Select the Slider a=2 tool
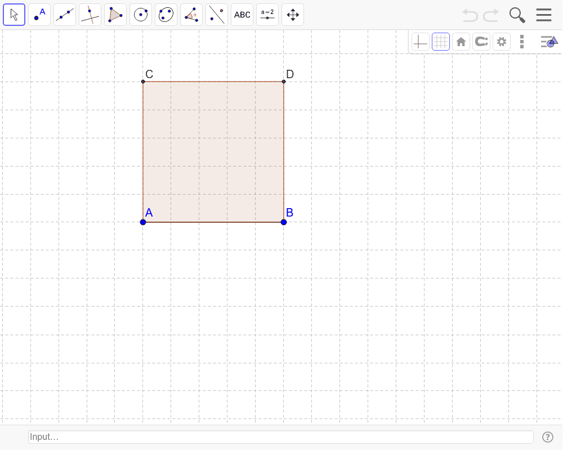This screenshot has width=563, height=450. click(x=267, y=15)
